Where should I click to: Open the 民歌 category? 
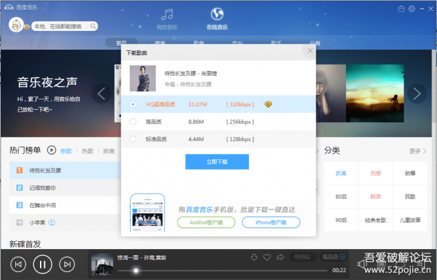point(410,196)
